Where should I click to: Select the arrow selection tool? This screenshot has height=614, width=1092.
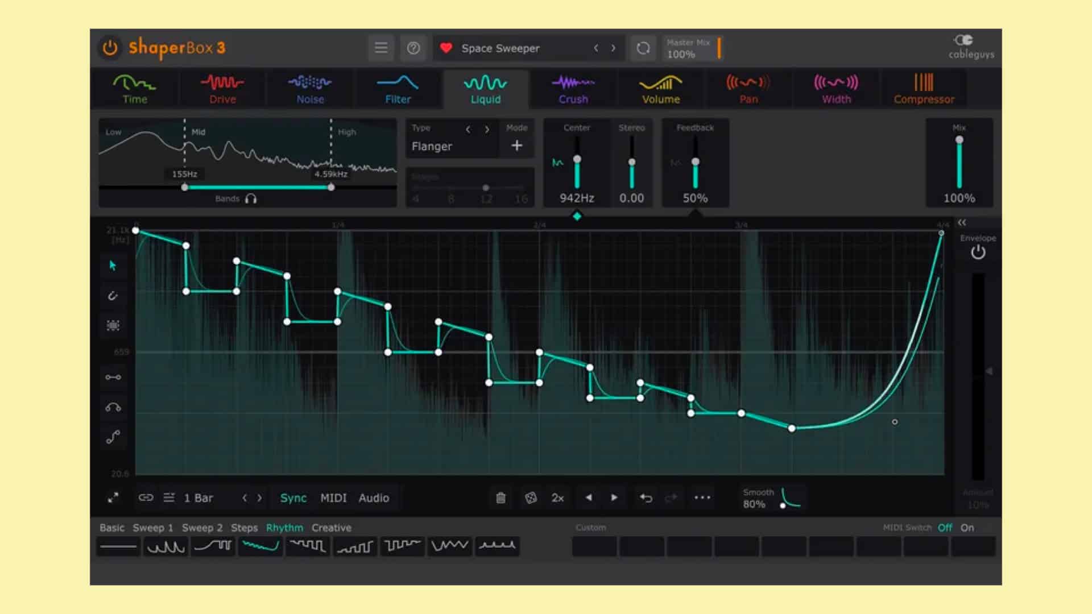click(113, 265)
